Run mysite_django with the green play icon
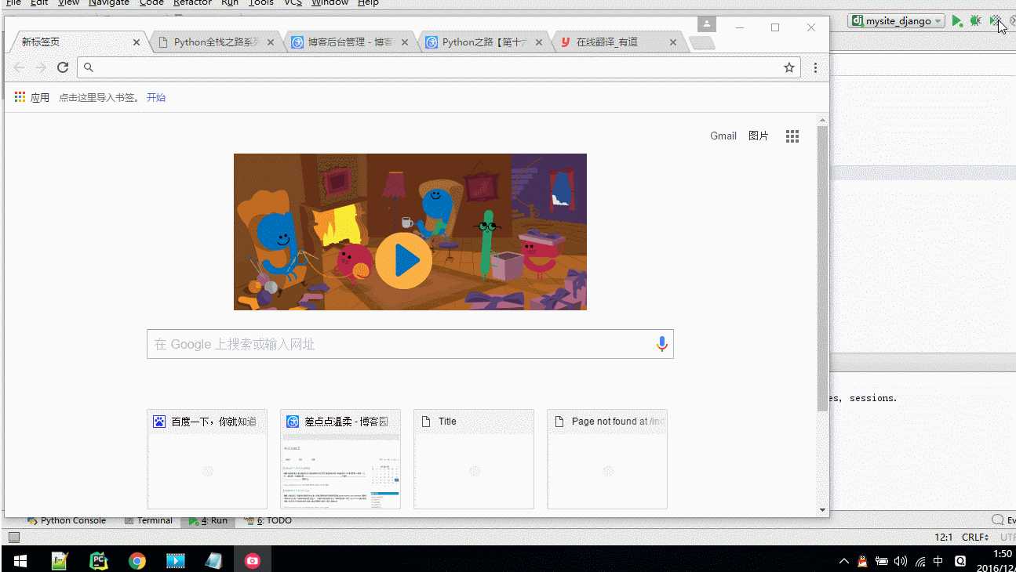Image resolution: width=1016 pixels, height=572 pixels. [x=957, y=21]
